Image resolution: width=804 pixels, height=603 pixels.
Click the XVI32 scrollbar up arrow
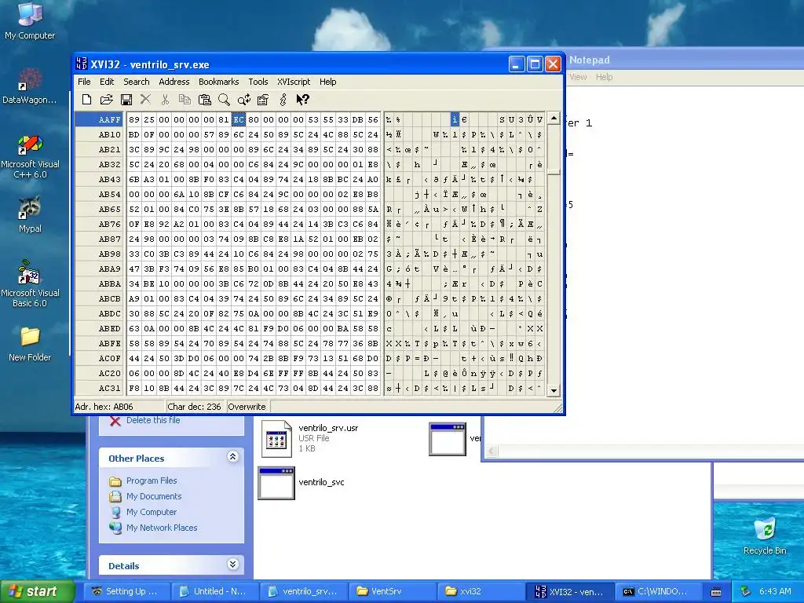click(x=554, y=118)
